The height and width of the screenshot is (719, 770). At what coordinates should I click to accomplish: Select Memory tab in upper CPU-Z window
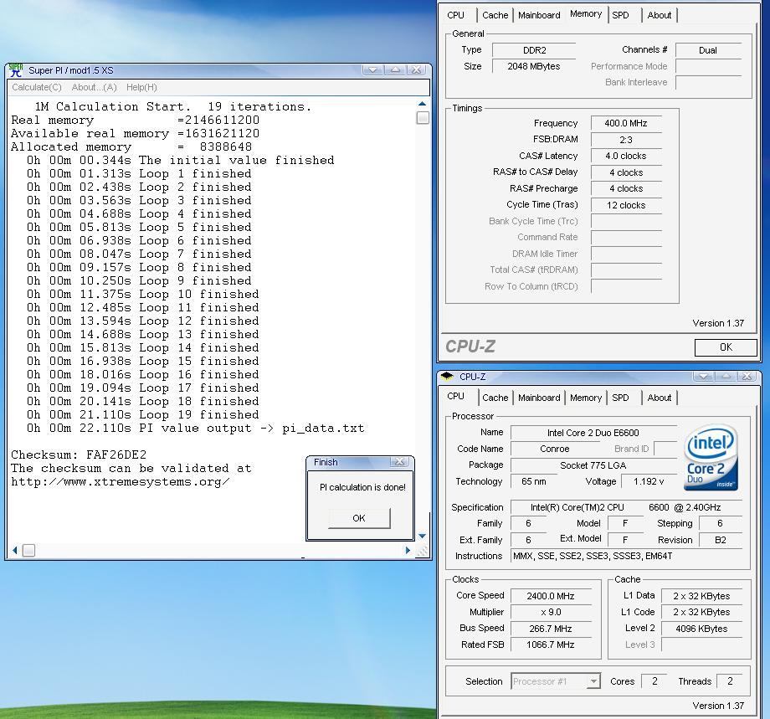[586, 13]
